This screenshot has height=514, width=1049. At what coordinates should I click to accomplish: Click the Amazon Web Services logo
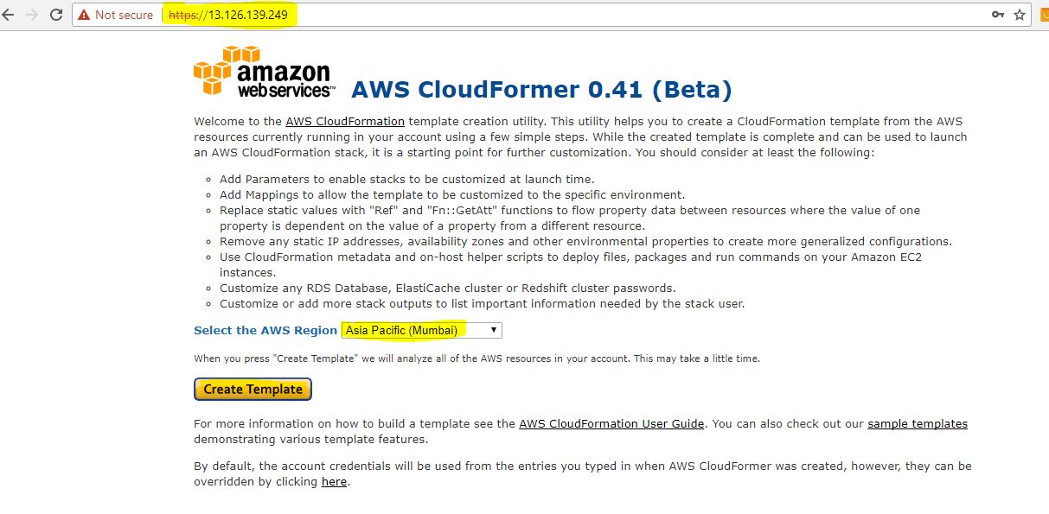click(263, 73)
